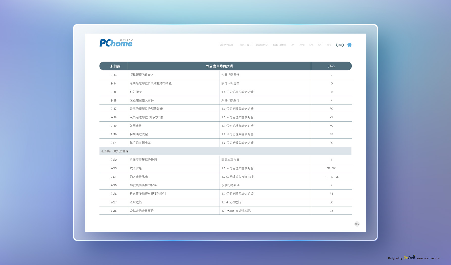The image size is (451, 265).
Task: Click 永續行動夥伴 in row 2-16
Action: [x=230, y=100]
